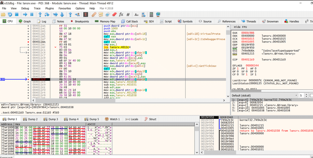Open the Debug menu
The width and height of the screenshot is (313, 158).
25,8
